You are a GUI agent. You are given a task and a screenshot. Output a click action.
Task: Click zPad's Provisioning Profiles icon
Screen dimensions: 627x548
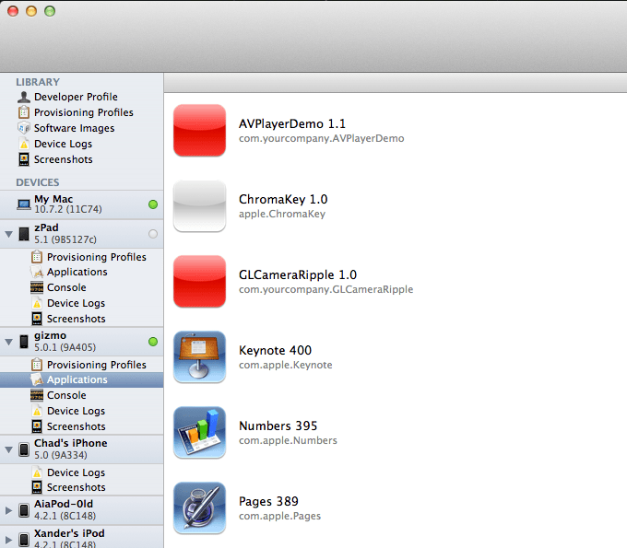tap(37, 256)
